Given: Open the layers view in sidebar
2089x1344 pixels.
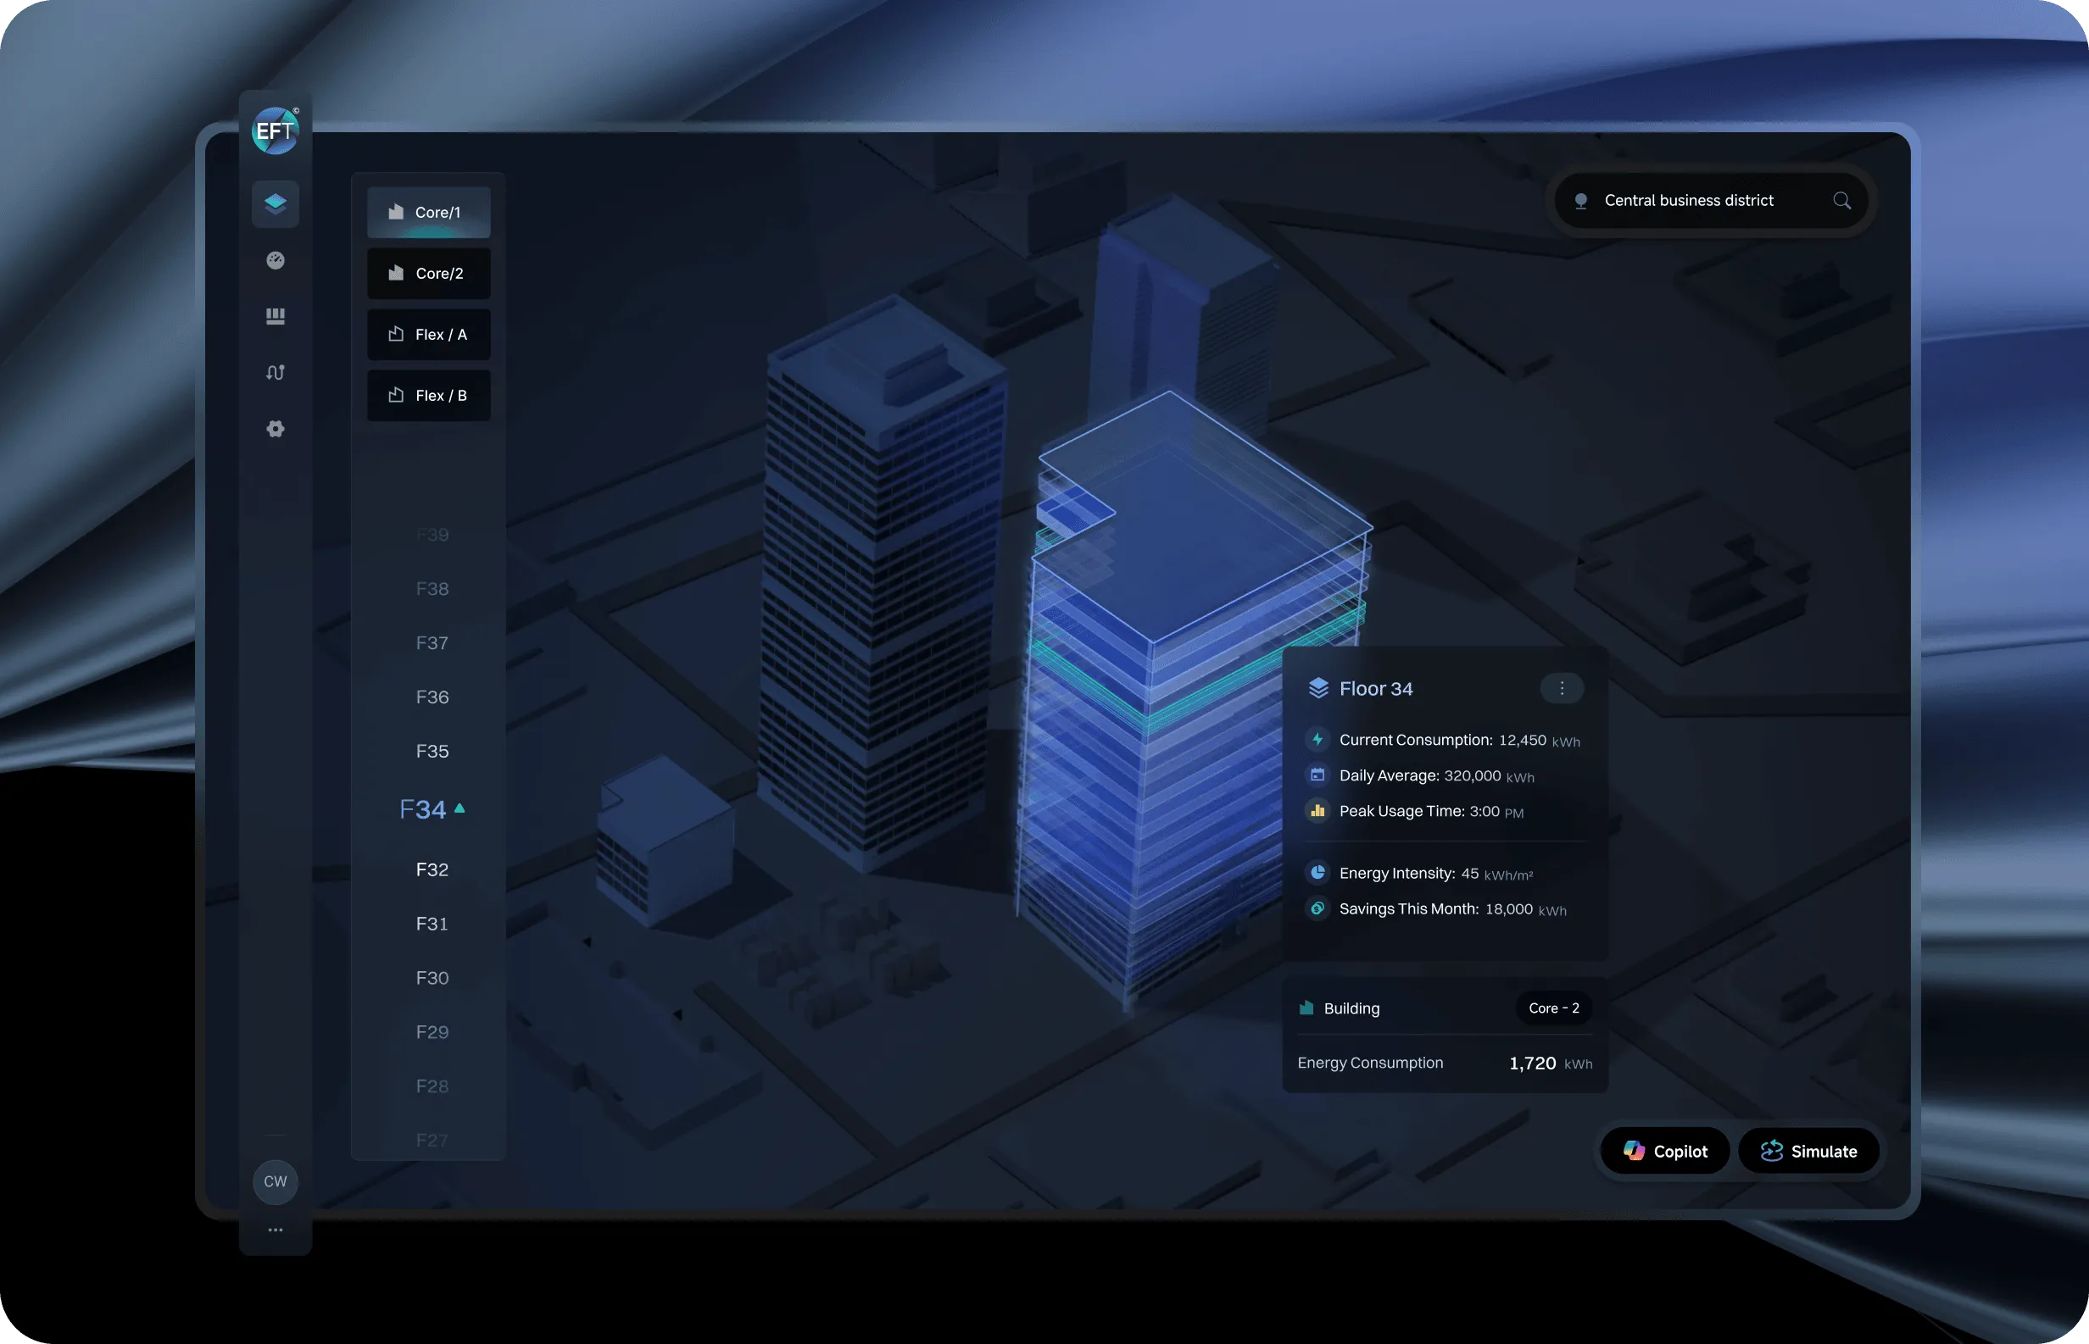Looking at the screenshot, I should 275,203.
